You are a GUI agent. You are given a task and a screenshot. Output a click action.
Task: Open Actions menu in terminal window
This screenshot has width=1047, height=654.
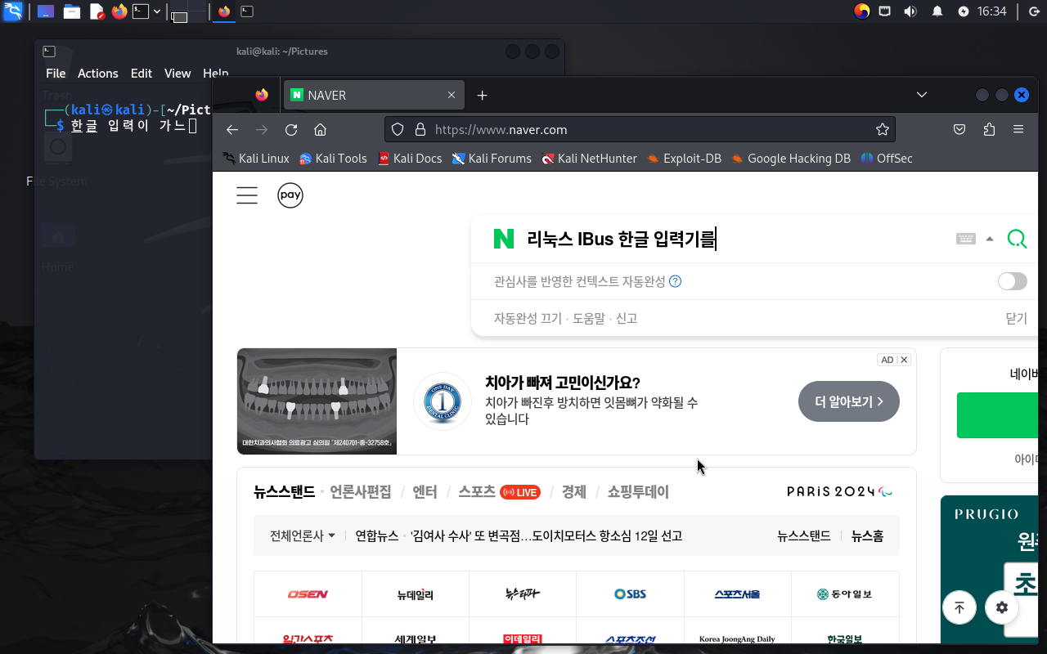[98, 74]
